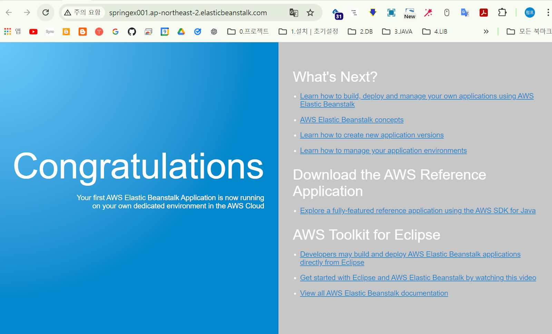Open the extension labeled New
This screenshot has width=552, height=334.
tap(410, 13)
